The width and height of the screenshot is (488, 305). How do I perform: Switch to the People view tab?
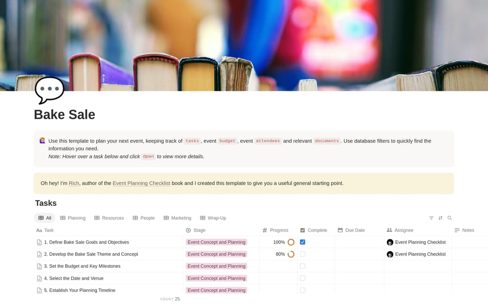click(x=144, y=218)
